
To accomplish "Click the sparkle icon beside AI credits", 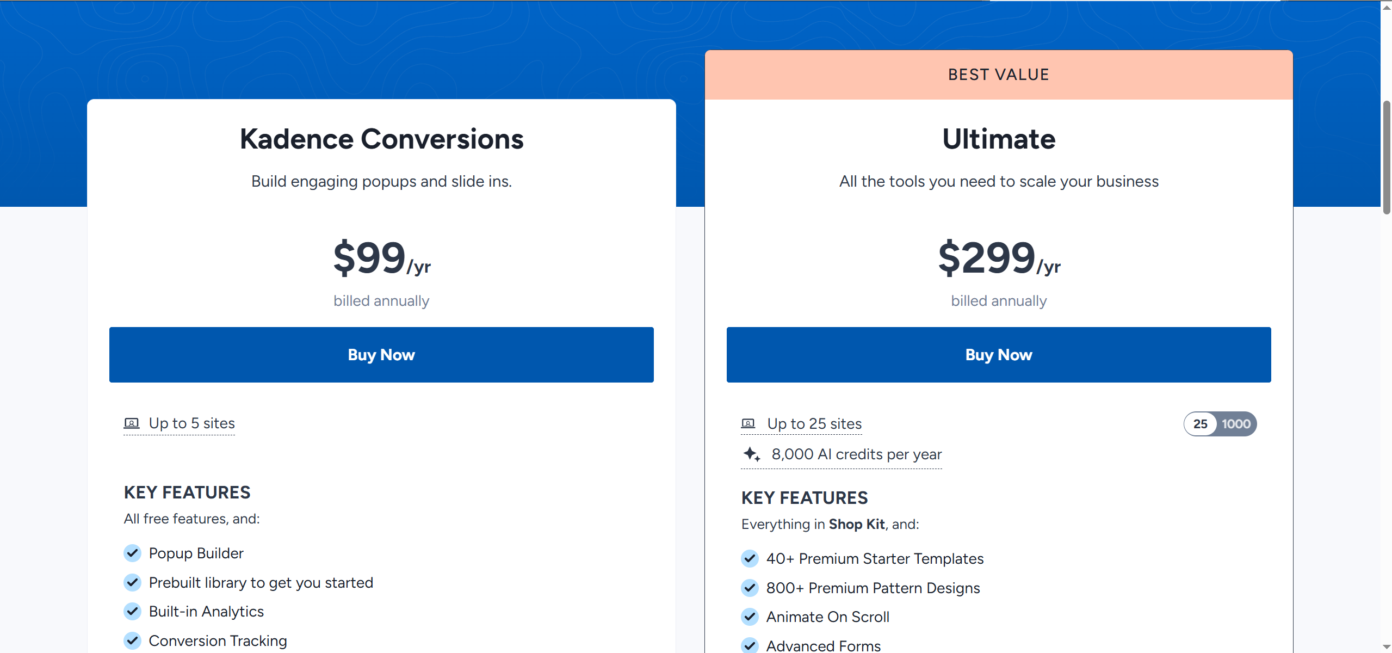I will [x=752, y=454].
